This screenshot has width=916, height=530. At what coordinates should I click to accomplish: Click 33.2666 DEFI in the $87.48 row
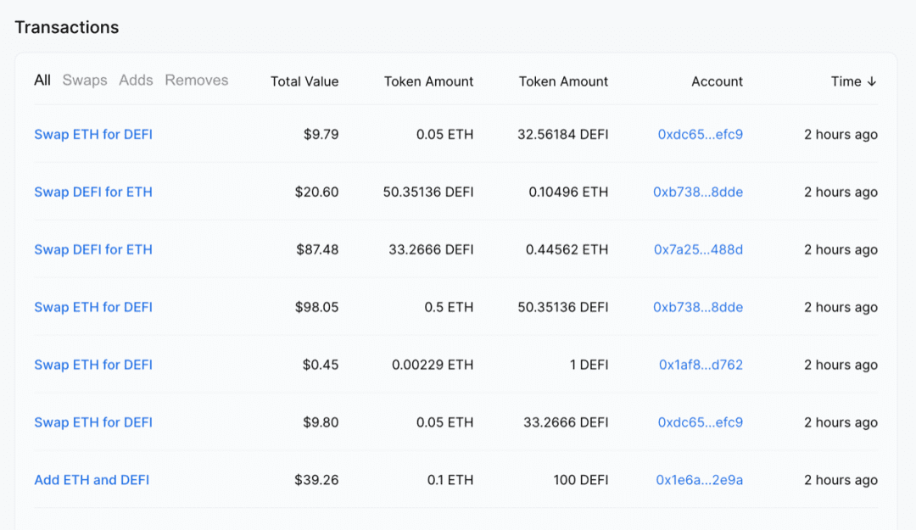[431, 249]
